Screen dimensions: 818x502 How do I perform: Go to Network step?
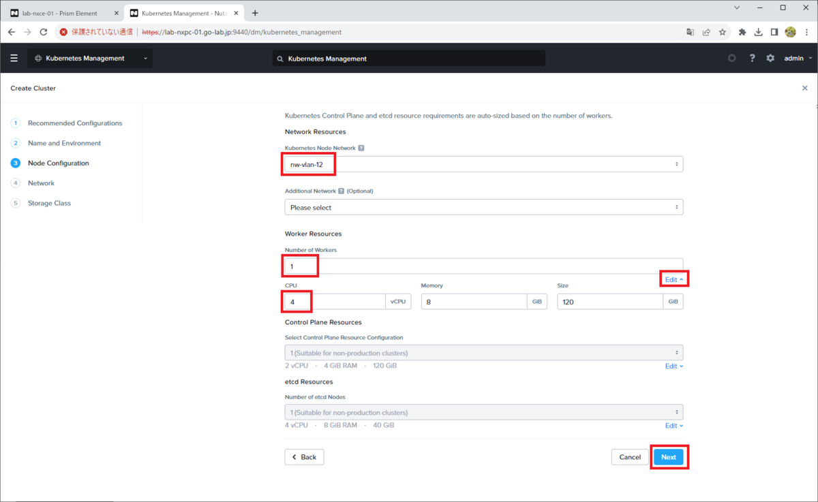(x=41, y=183)
